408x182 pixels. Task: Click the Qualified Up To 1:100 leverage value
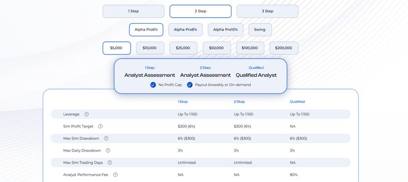coord(299,114)
